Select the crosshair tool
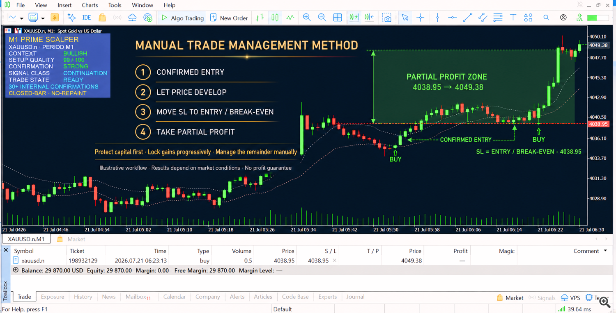 [420, 18]
